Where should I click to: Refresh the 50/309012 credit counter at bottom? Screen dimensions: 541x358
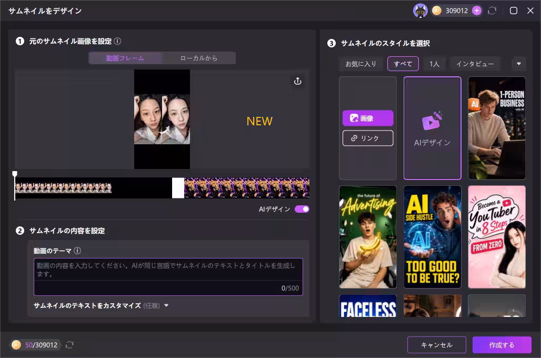69,345
